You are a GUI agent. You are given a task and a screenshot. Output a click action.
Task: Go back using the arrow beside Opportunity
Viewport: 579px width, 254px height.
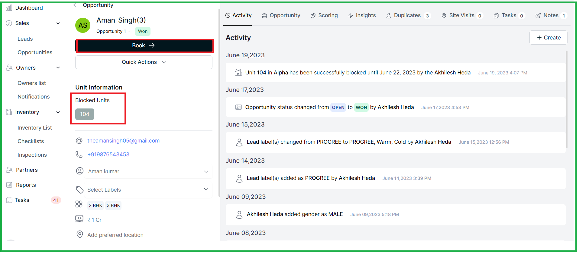[x=75, y=5]
